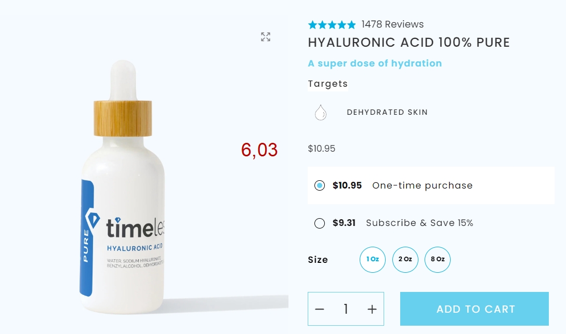
Task: Click the Hyaluronic Acid 100% Pure title
Action: pyautogui.click(x=409, y=43)
